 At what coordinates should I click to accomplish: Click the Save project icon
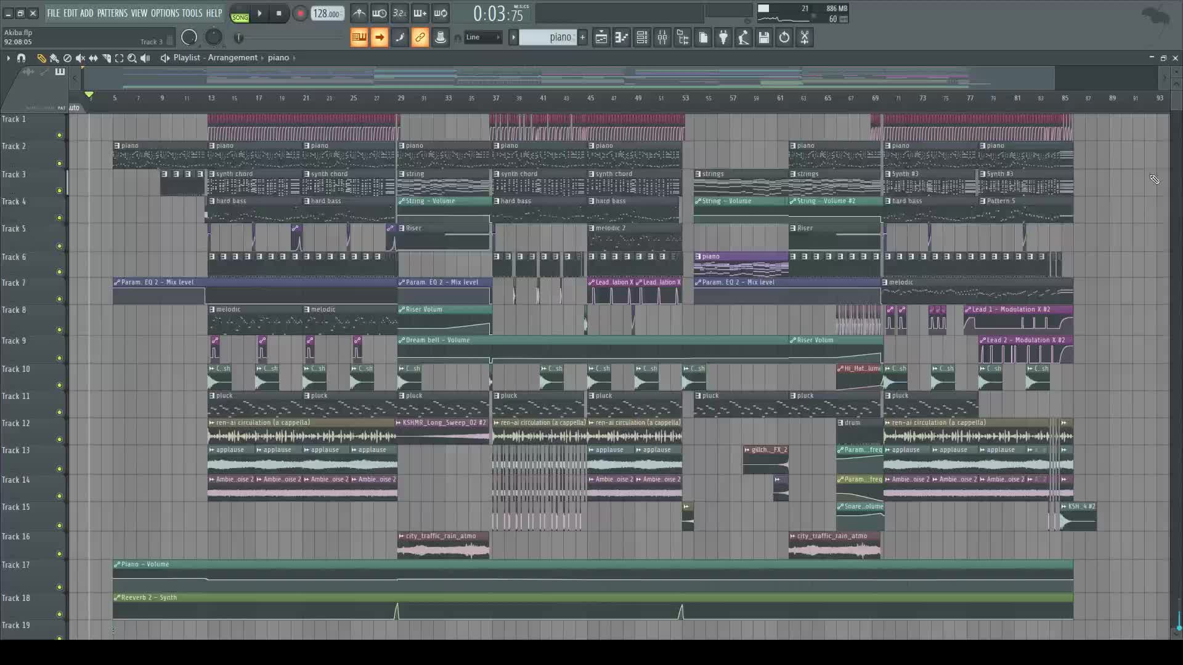point(763,37)
